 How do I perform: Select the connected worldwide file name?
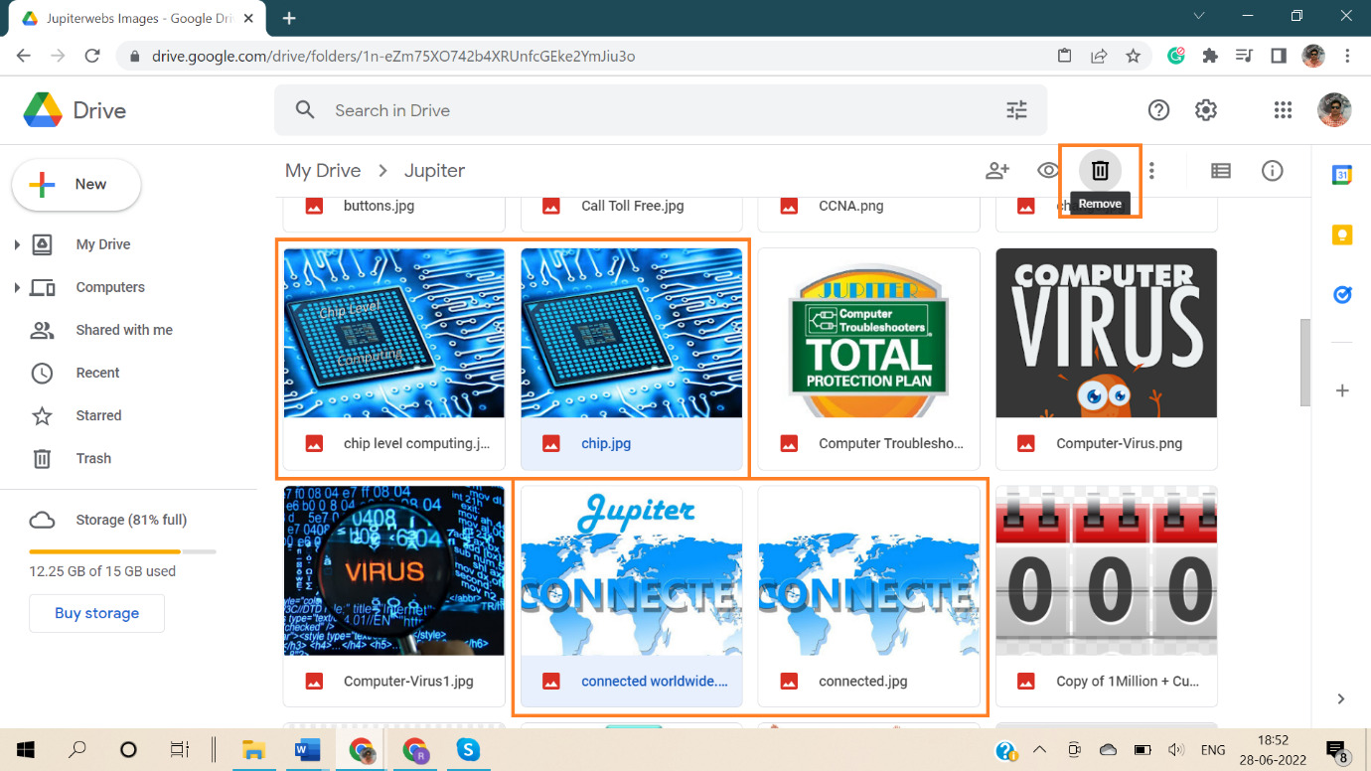click(655, 682)
